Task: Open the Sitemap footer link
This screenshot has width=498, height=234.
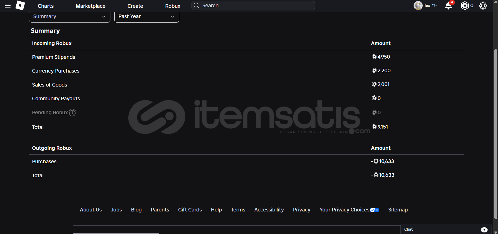Action: [x=398, y=210]
